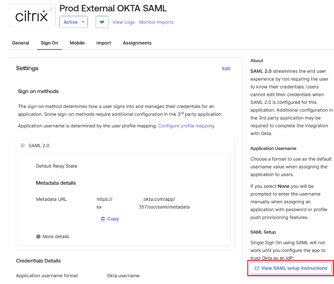This screenshot has height=284, width=334.
Task: Click the Application Username sidebar heading
Action: click(x=273, y=148)
